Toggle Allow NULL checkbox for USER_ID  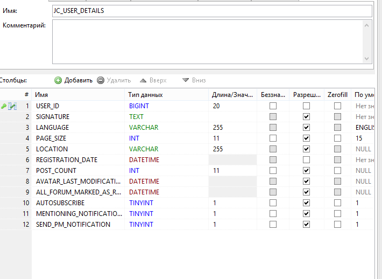click(306, 106)
